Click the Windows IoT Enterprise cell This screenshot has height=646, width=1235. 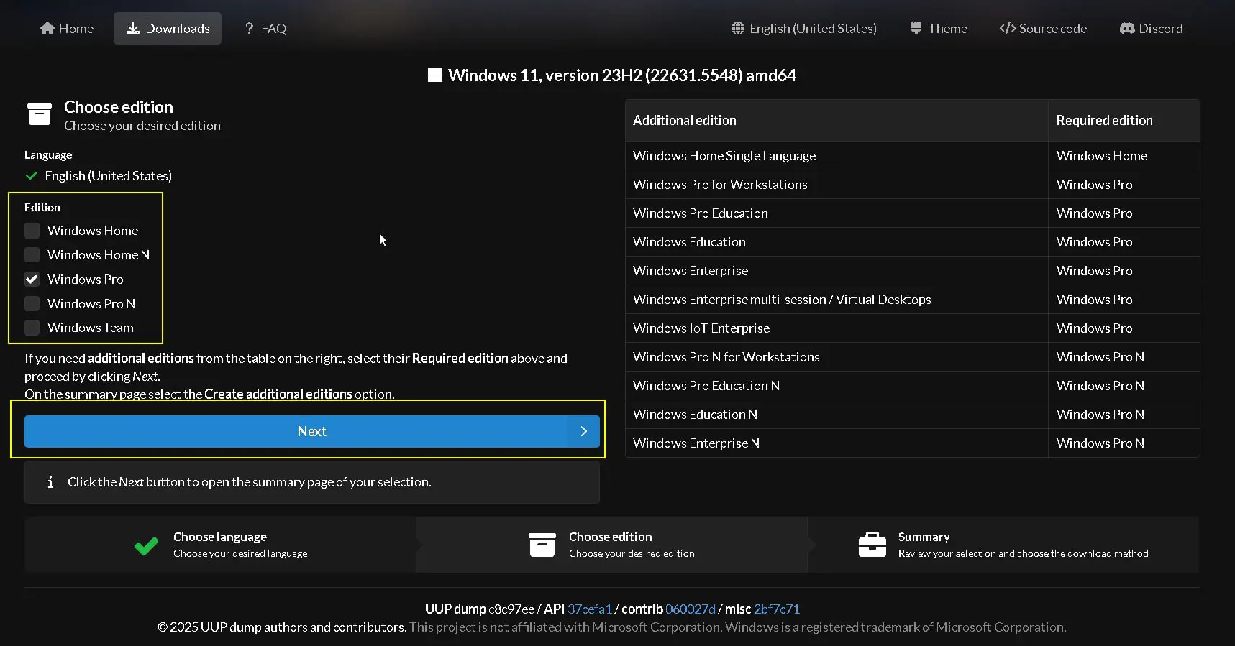point(837,328)
